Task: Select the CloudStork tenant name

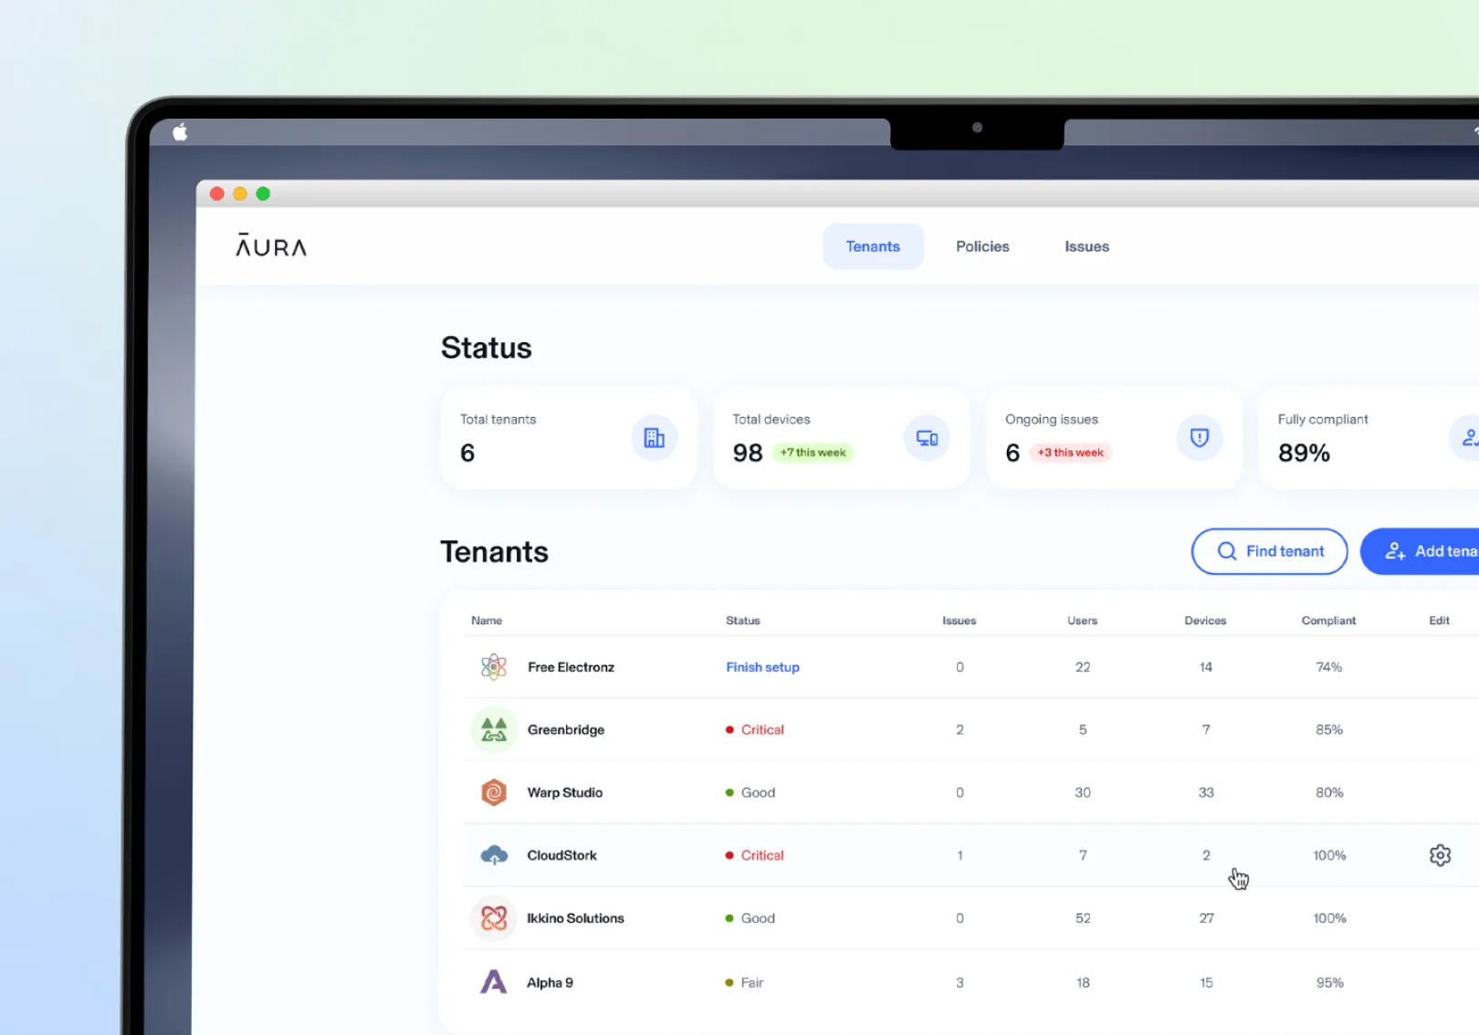Action: click(561, 855)
